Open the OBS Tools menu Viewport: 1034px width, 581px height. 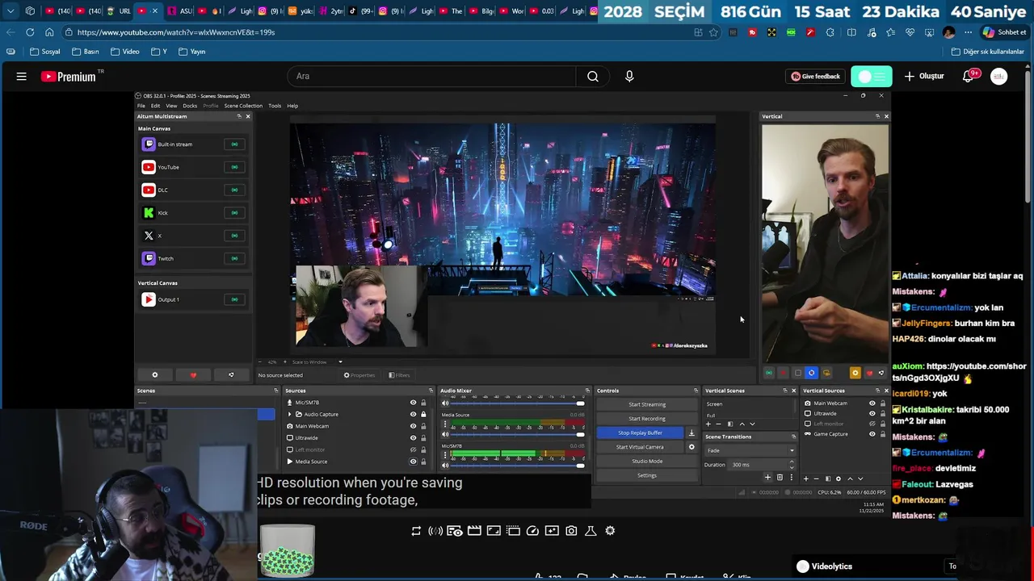[x=275, y=106]
